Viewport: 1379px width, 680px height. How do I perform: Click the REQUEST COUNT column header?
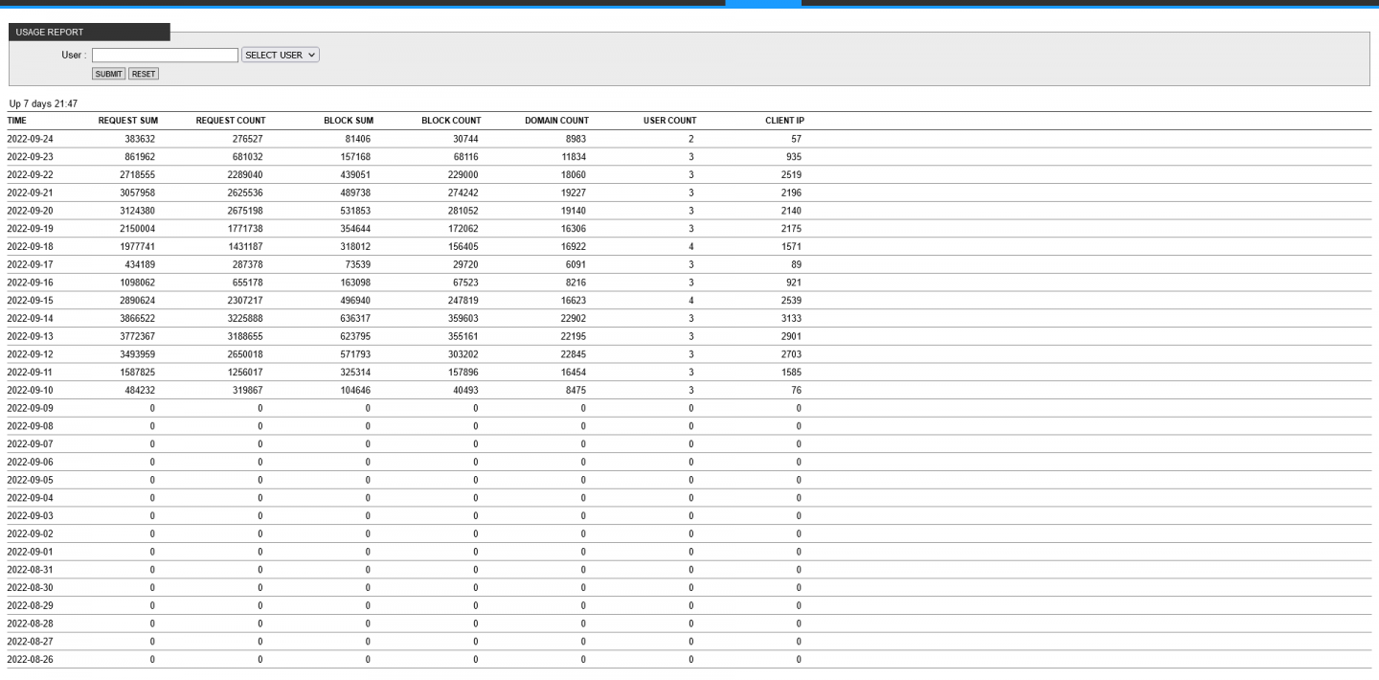(x=231, y=121)
